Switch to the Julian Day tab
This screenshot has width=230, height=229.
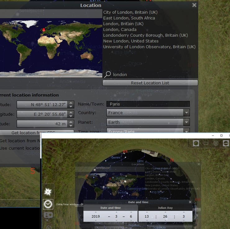tap(165, 208)
